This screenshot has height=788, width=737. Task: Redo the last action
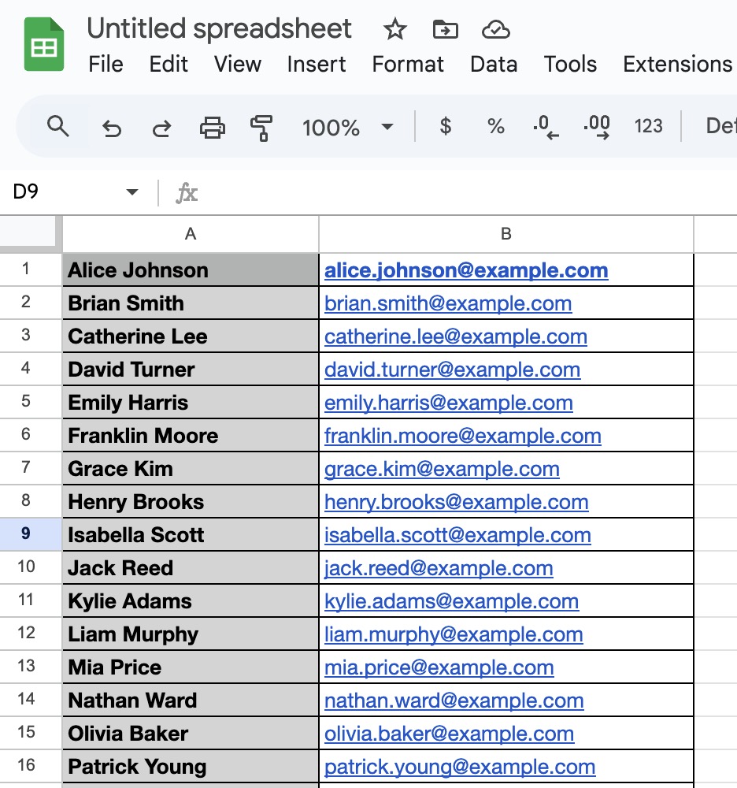(x=161, y=127)
